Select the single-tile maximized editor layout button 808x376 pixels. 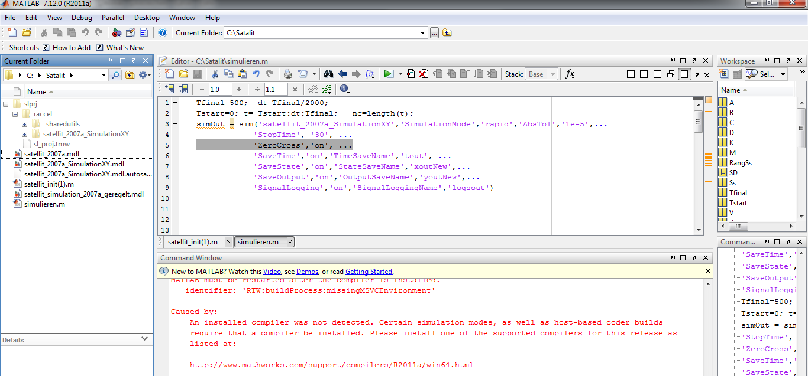684,74
